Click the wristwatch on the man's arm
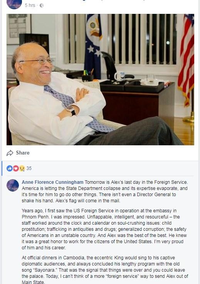The height and width of the screenshot is (284, 200). 71,110
